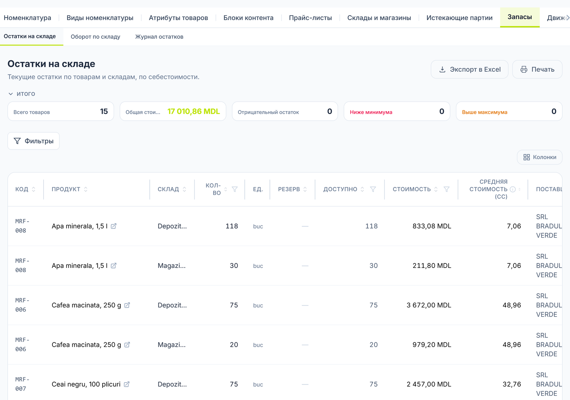The image size is (570, 400).
Task: Open the Фильтры panel
Action: 33,141
